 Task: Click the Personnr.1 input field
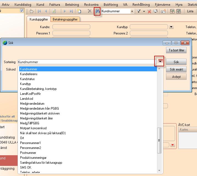coord(71,33)
